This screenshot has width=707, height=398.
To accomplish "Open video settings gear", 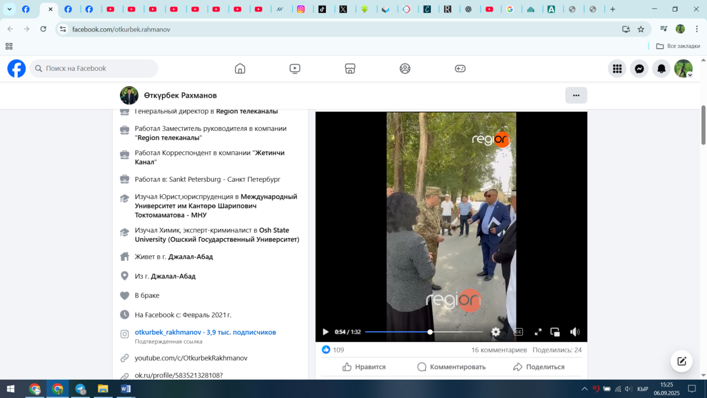I will pyautogui.click(x=496, y=332).
